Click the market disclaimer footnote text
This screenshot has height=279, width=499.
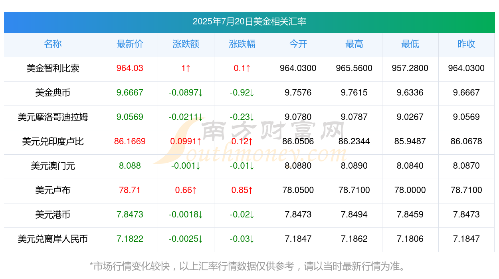coord(249,266)
